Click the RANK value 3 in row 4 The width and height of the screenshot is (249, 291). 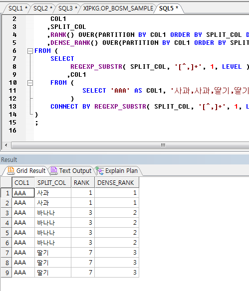(x=83, y=223)
